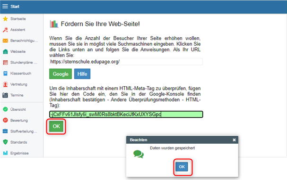Viewport: 287px width, 180px height.
Task: Click the Vertretung person icon
Action: coord(6,84)
